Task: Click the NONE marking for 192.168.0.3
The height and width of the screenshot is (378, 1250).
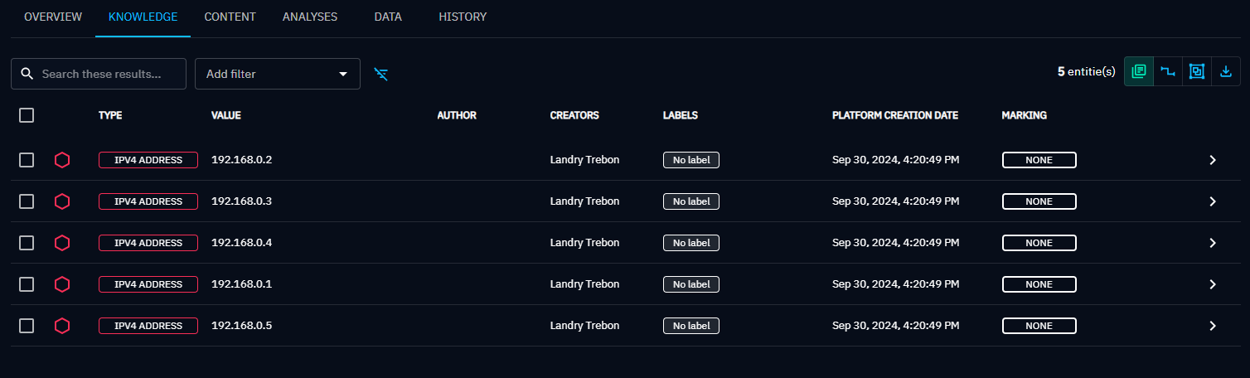Action: pos(1039,201)
